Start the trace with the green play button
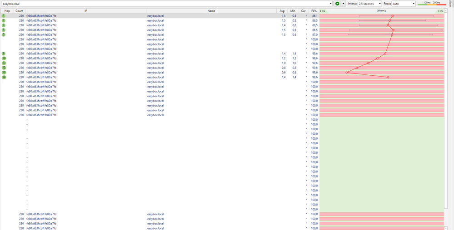The image size is (454, 230). 337,4
